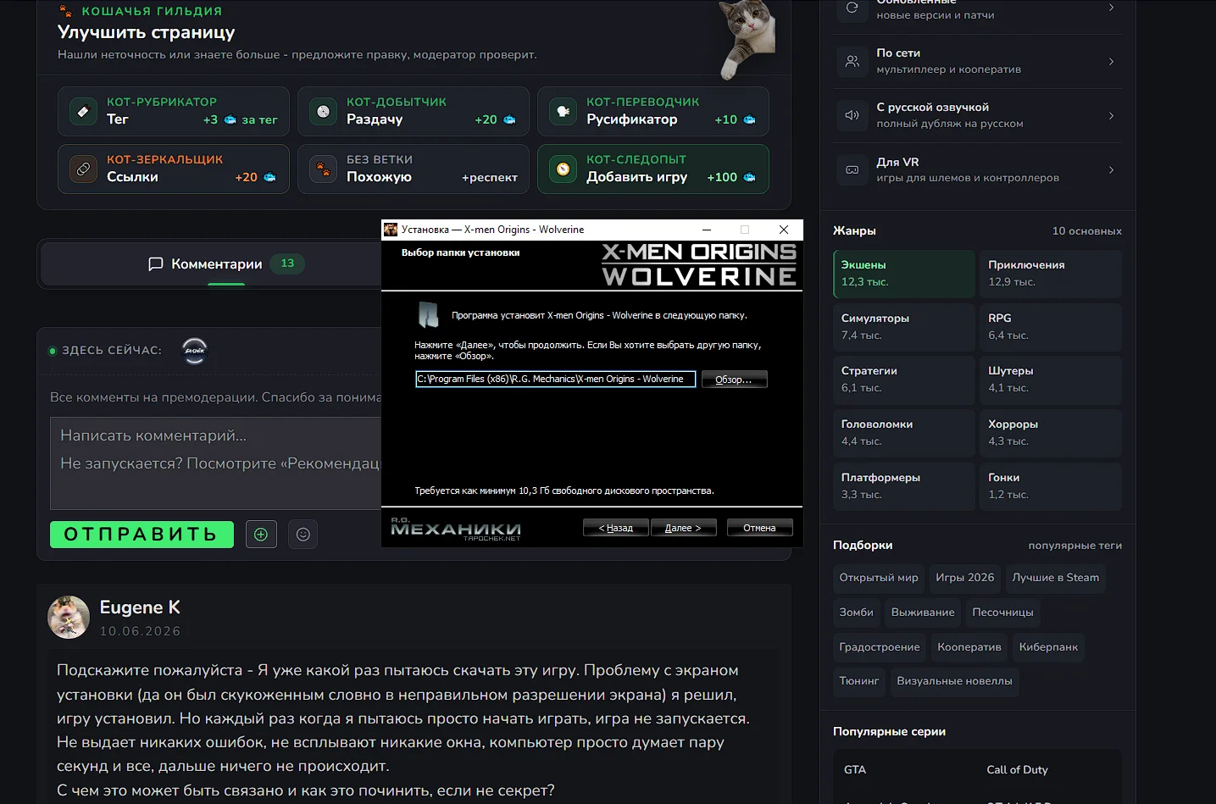Select the Киберпанк tag chip

[x=1048, y=647]
